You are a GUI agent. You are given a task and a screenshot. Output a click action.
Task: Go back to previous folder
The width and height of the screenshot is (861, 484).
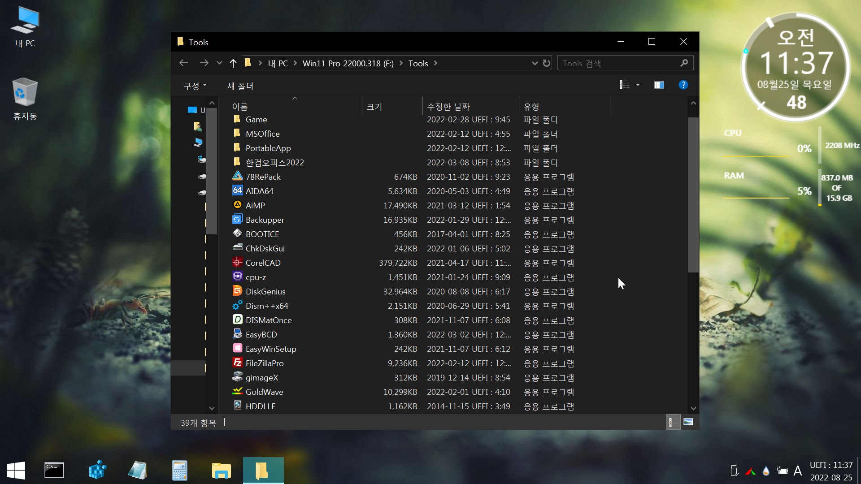click(x=183, y=63)
